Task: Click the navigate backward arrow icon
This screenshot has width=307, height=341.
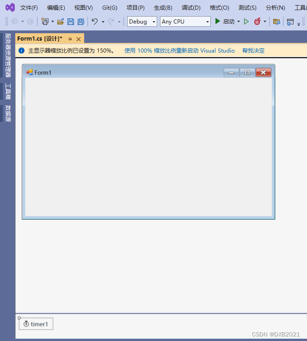Action: (15, 21)
